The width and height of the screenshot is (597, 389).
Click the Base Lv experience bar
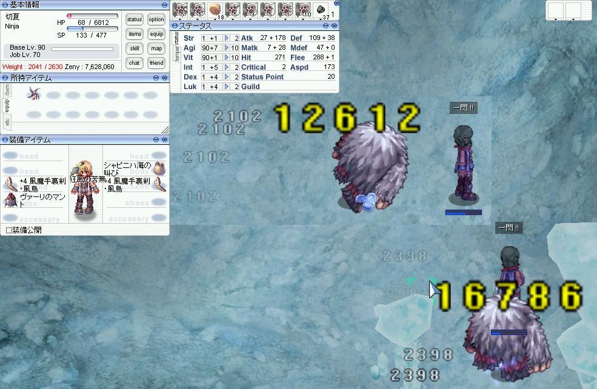tap(82, 48)
